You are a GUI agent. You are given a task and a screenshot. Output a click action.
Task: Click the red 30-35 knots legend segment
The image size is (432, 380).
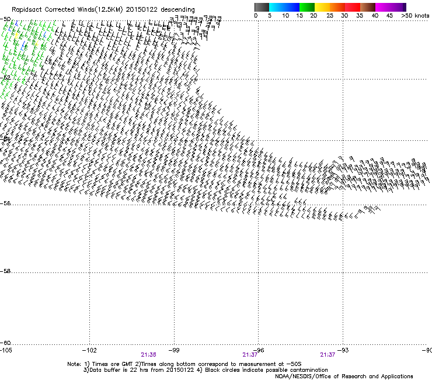click(353, 7)
